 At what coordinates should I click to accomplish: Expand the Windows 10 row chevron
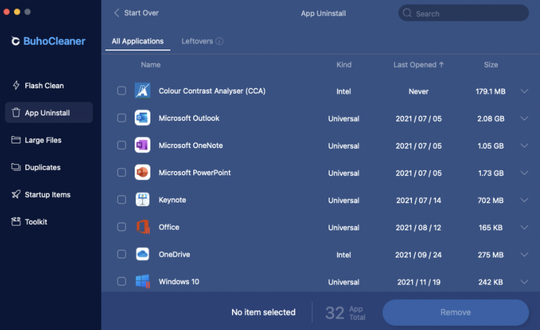coord(524,282)
